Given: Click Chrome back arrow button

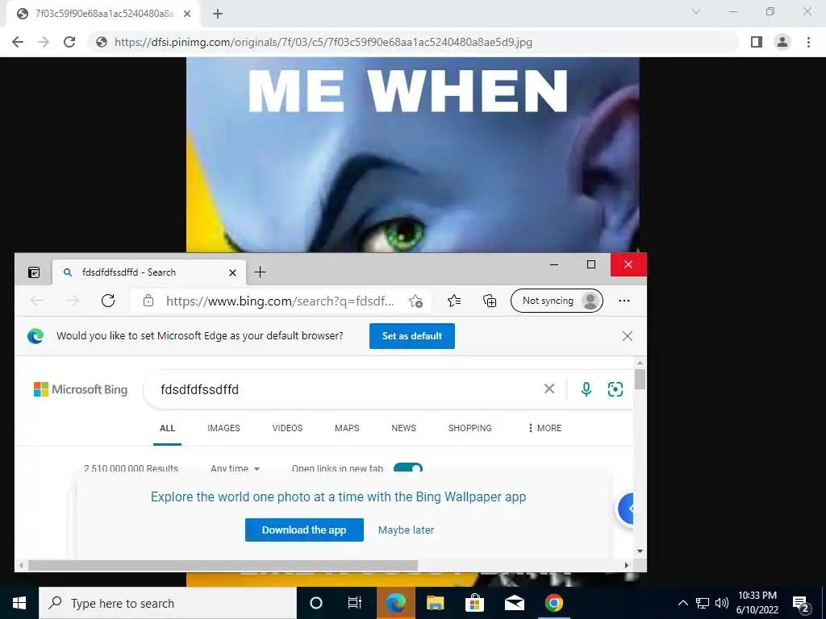Looking at the screenshot, I should pos(18,42).
